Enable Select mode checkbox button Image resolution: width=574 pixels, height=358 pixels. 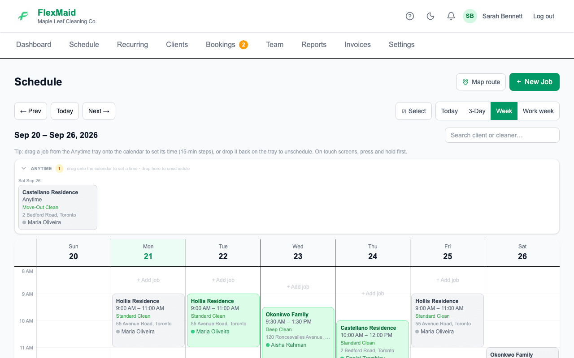413,111
